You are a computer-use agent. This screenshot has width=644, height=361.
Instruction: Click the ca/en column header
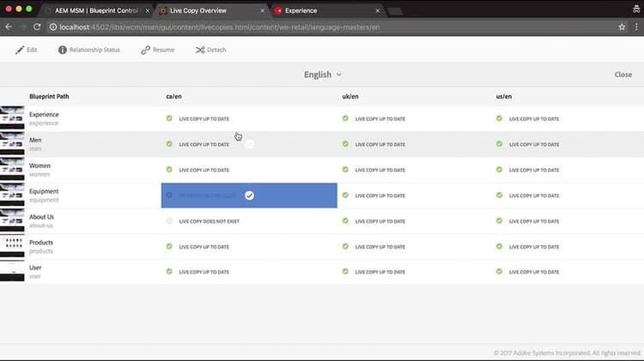(173, 96)
